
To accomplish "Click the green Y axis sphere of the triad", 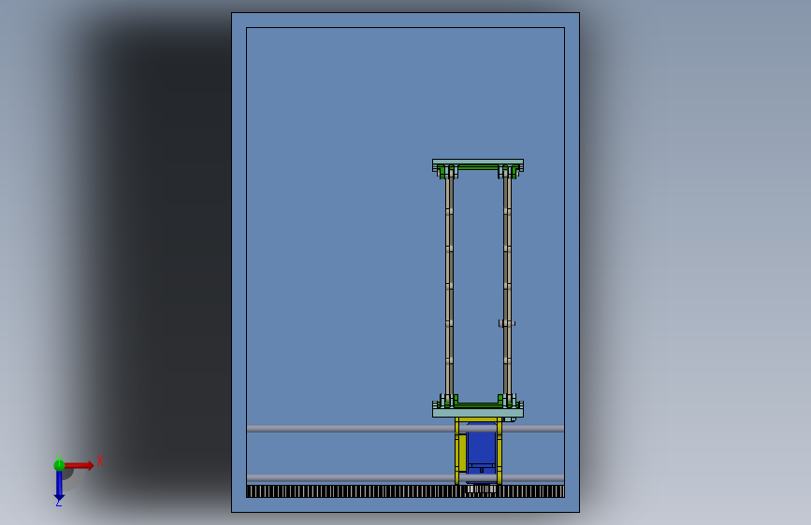I will (59, 465).
